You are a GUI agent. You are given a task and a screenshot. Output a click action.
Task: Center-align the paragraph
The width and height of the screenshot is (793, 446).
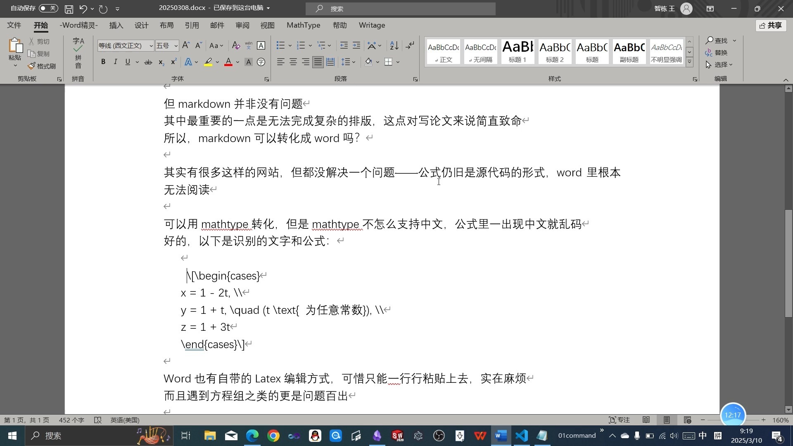[293, 62]
